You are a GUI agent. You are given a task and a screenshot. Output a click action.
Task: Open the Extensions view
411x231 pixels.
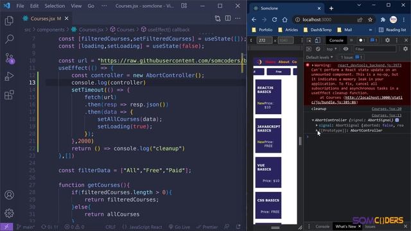pyautogui.click(x=9, y=95)
